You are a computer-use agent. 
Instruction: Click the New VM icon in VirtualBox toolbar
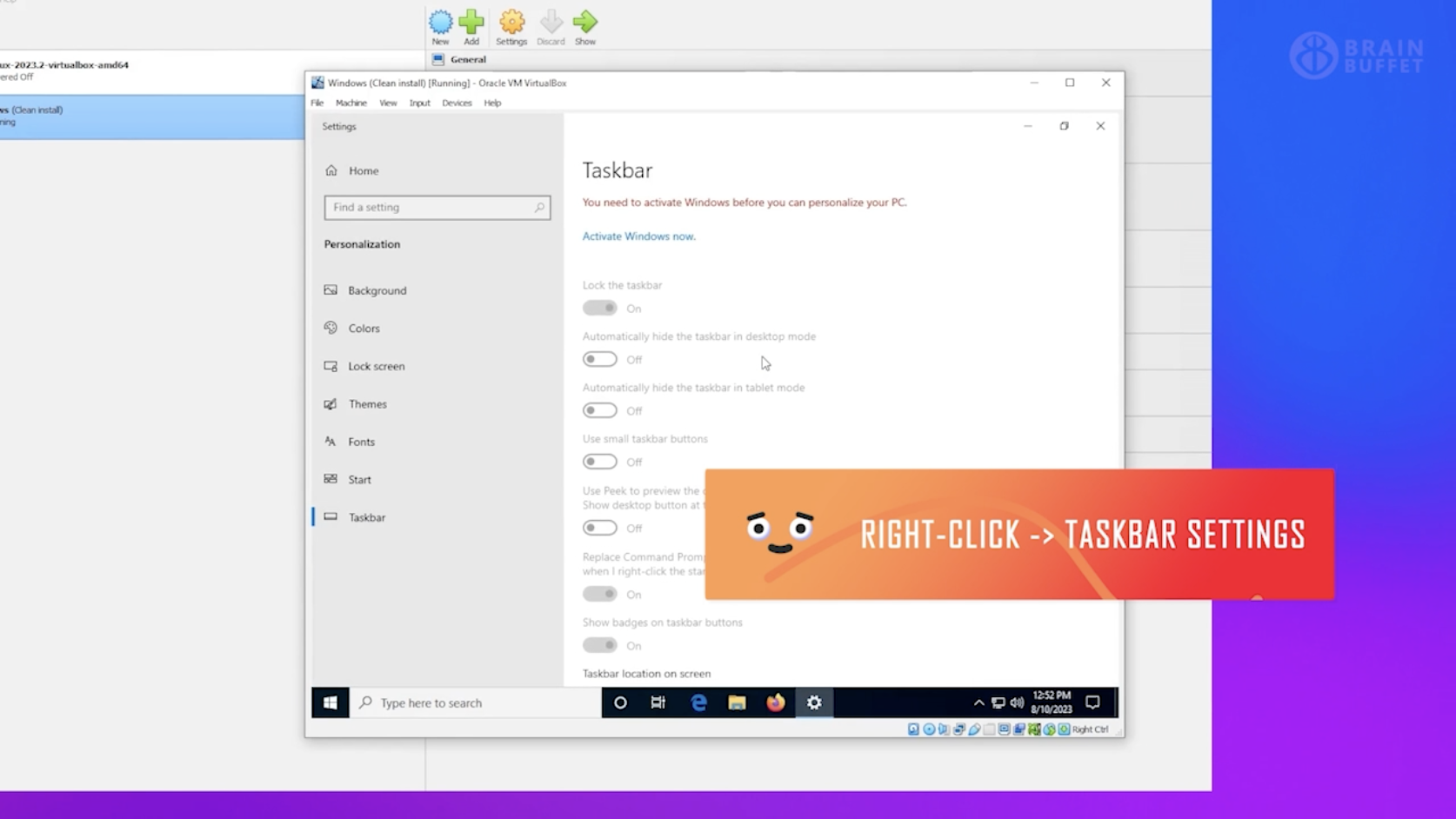point(440,24)
